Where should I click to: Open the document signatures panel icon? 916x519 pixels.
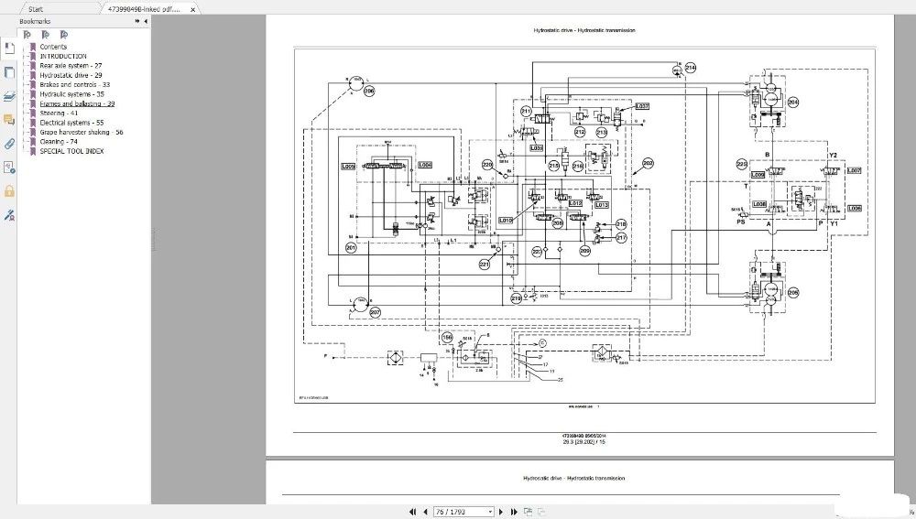tap(9, 168)
